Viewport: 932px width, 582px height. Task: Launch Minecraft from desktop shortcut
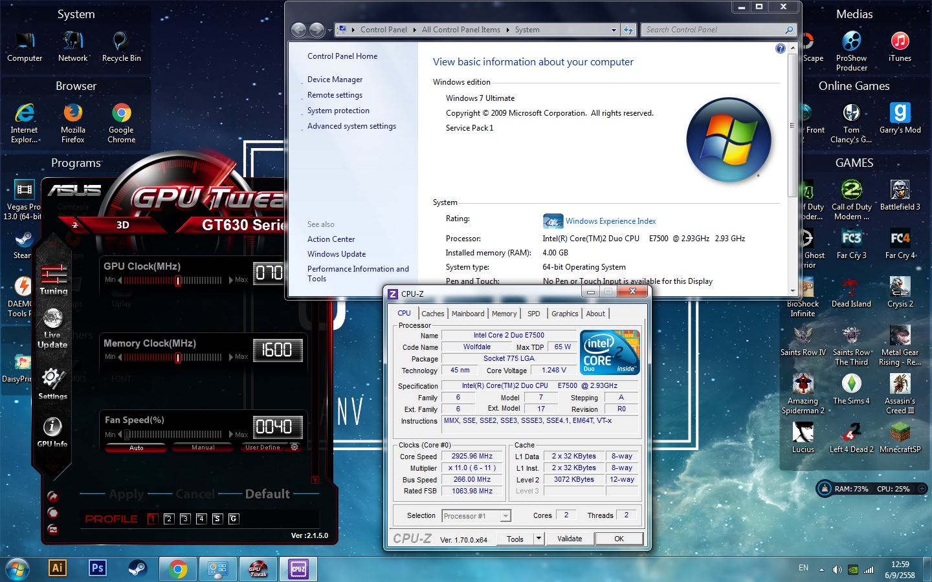pyautogui.click(x=900, y=433)
